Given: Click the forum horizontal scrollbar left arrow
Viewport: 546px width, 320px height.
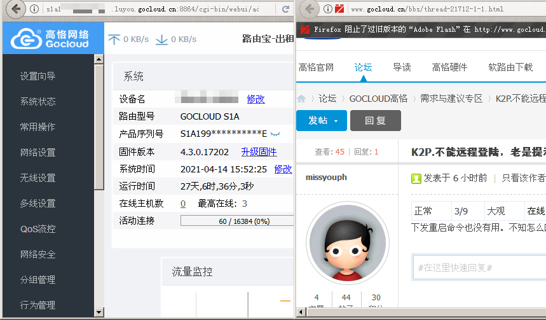Looking at the screenshot, I should [x=301, y=312].
